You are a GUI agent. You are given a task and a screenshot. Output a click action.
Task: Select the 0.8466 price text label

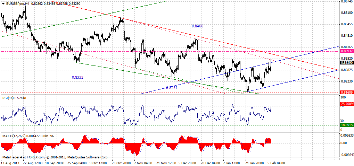click(198, 26)
